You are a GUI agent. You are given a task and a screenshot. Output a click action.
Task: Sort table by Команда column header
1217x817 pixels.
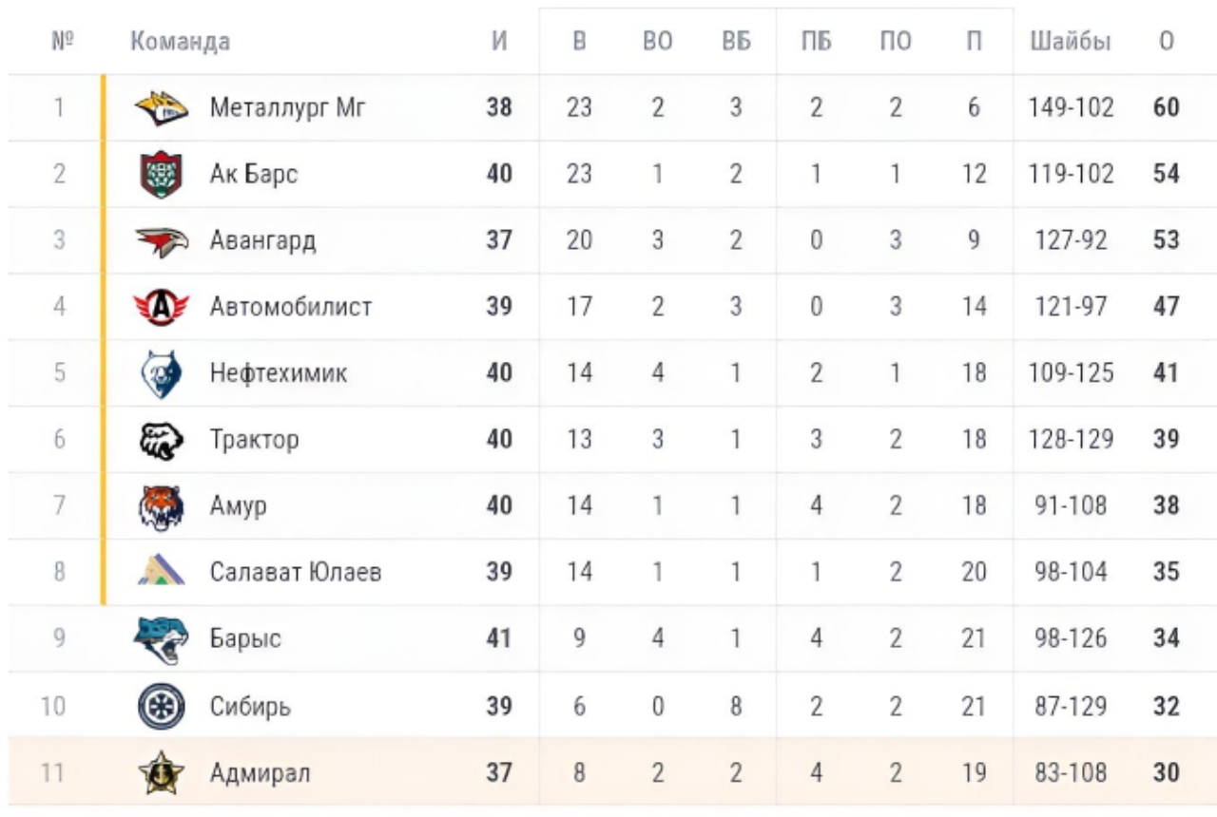(x=180, y=42)
